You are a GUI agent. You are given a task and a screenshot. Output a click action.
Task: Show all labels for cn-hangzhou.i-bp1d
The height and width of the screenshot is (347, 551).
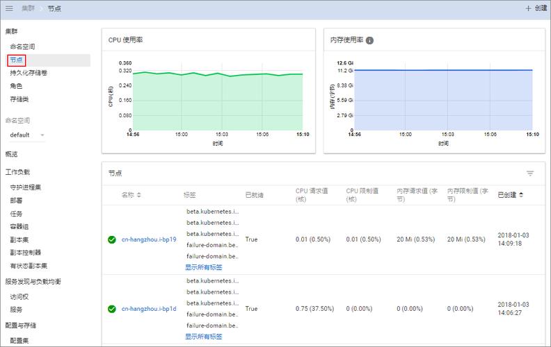click(204, 337)
